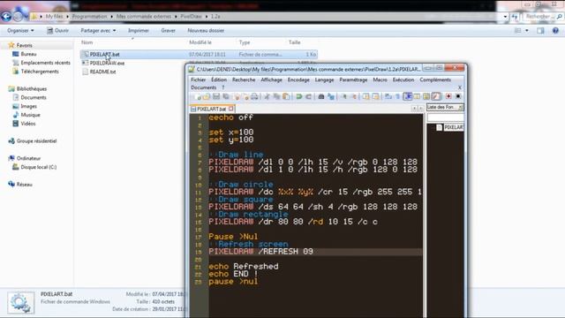This screenshot has height=318, width=565.
Task: Select PIXELDRAW.exe in the file list
Action: (107, 63)
